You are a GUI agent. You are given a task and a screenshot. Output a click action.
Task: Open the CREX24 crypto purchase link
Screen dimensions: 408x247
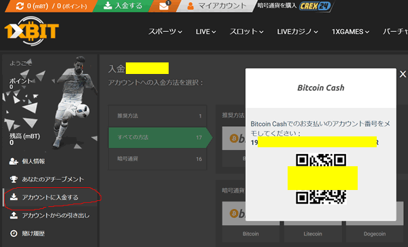point(315,5)
